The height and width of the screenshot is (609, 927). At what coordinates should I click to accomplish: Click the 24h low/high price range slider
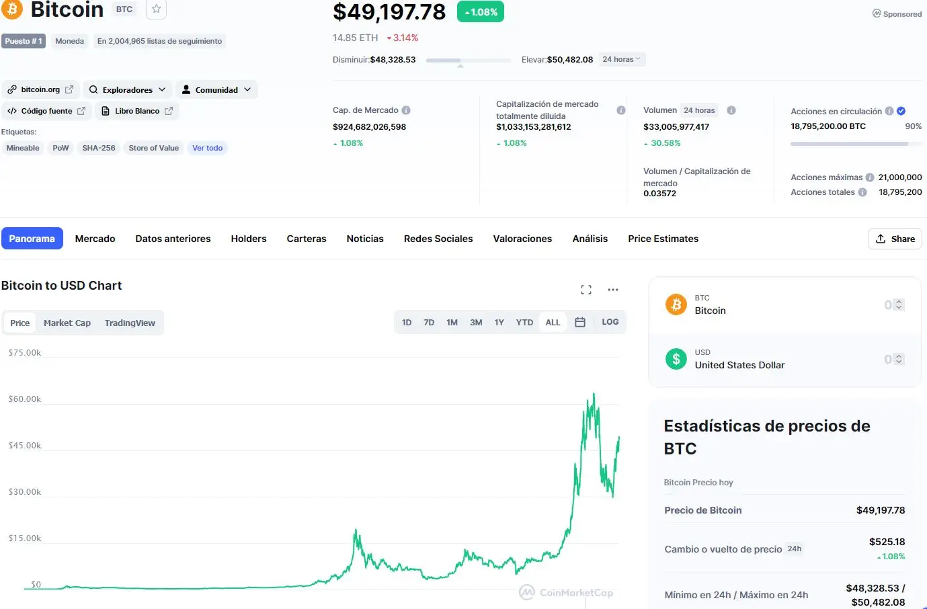point(469,60)
